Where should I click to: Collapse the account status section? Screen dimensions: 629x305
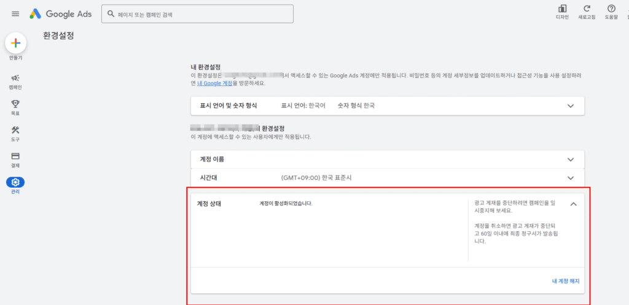pyautogui.click(x=573, y=204)
